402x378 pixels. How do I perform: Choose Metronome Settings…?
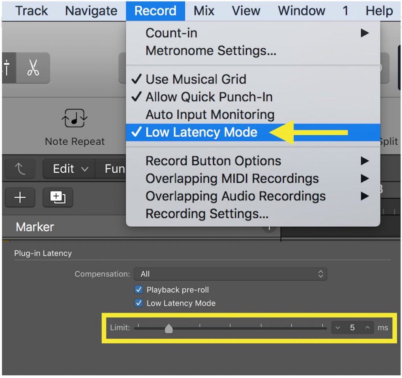pos(253,51)
